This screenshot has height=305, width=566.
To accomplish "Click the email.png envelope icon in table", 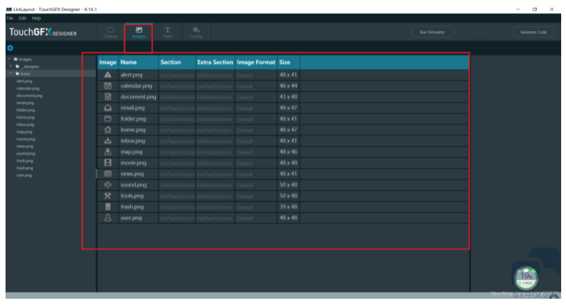I will [x=108, y=108].
